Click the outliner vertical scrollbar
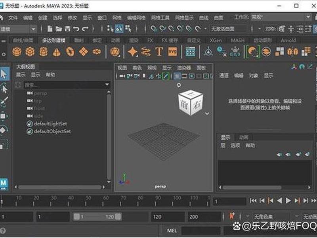Viewport: 317px width, 238px height. (109, 137)
